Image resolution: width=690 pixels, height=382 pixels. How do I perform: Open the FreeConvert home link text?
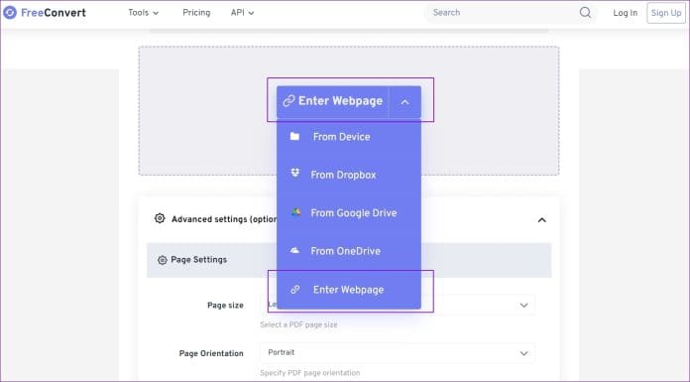click(x=54, y=13)
